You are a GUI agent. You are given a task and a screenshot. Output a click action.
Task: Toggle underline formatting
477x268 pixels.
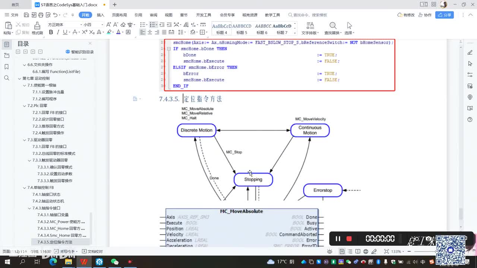65,32
